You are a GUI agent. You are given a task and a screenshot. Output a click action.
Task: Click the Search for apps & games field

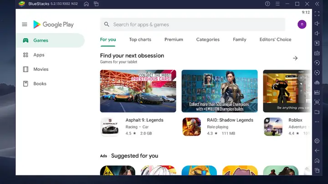click(192, 25)
